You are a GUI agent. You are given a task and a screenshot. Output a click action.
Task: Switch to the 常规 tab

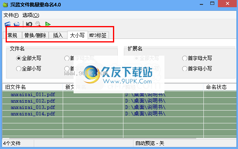[12, 35]
